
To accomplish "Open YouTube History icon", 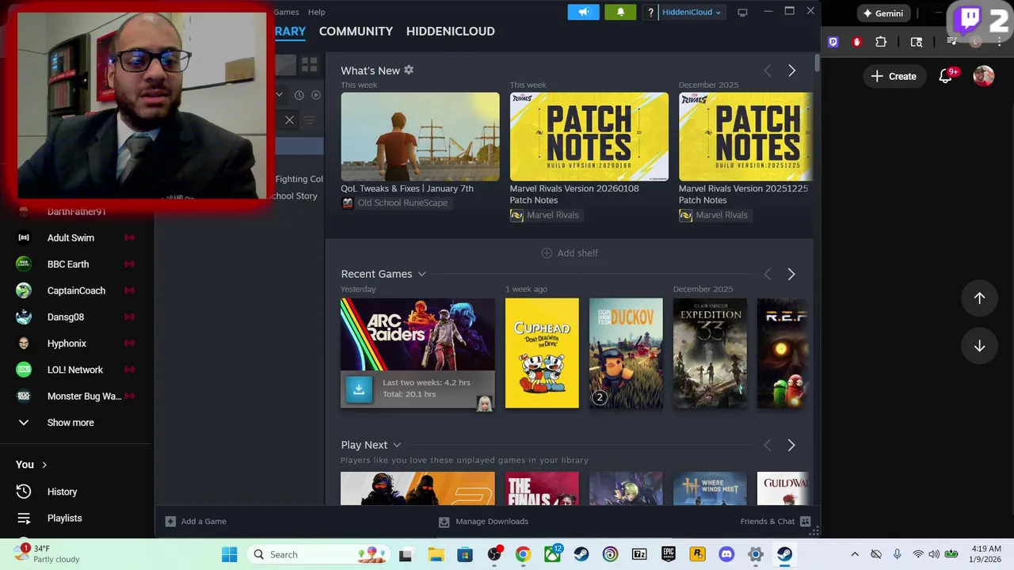I will pos(24,492).
